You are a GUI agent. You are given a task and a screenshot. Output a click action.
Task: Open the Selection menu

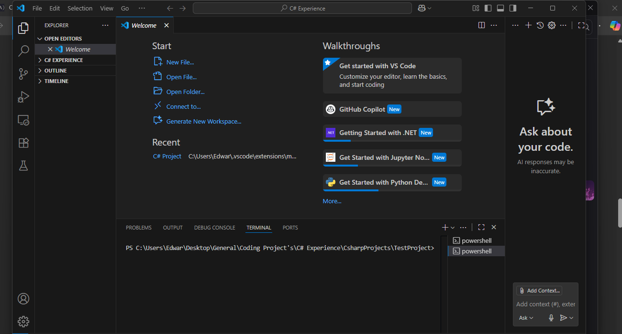80,8
